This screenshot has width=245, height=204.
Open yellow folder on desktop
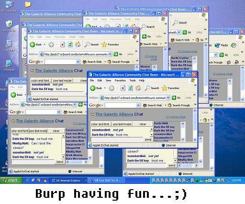click(28, 4)
